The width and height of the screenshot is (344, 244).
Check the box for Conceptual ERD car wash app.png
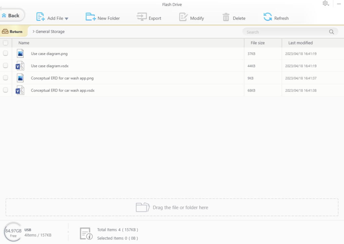tap(5, 78)
